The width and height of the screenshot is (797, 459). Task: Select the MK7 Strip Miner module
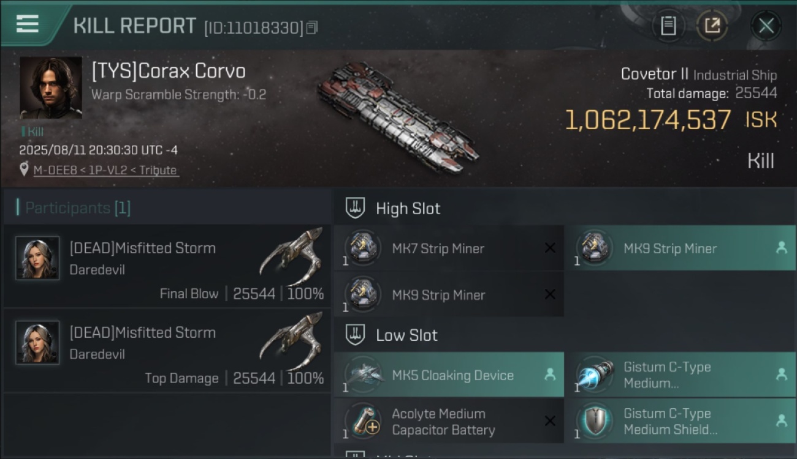coord(449,248)
